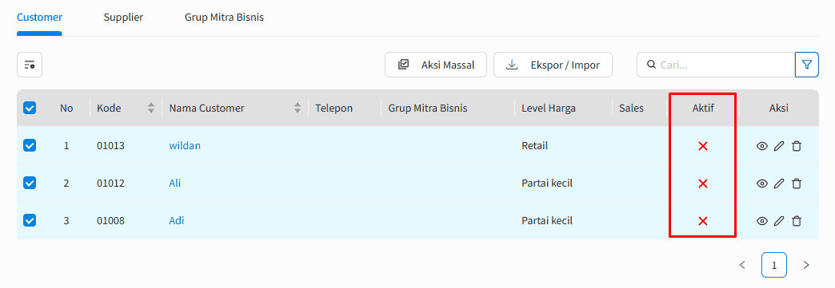Switch to the Supplier tab

(x=123, y=17)
